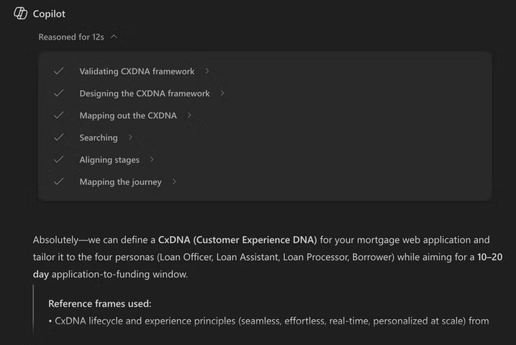This screenshot has width=516, height=345.
Task: Select the 'Aligning stages' step text
Action: point(109,160)
